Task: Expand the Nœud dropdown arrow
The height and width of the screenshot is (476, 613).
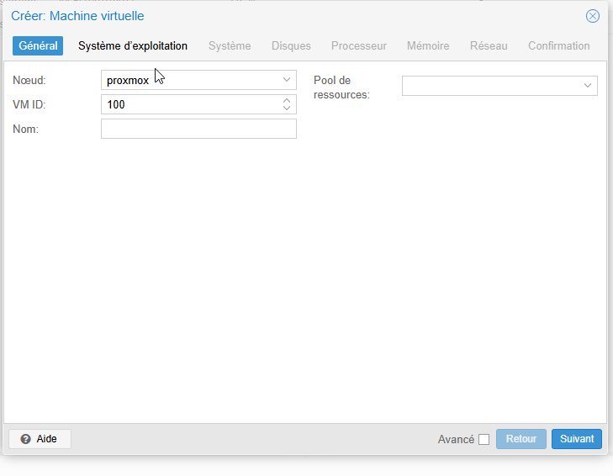Action: pos(287,80)
